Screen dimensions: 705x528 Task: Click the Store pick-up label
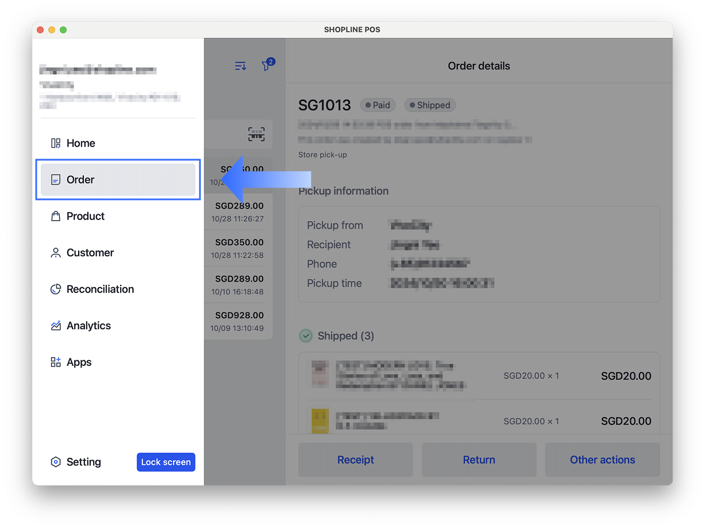323,155
